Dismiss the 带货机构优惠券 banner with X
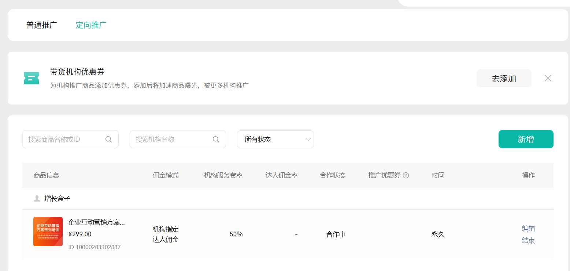Viewport: 570px width, 271px height. point(548,78)
